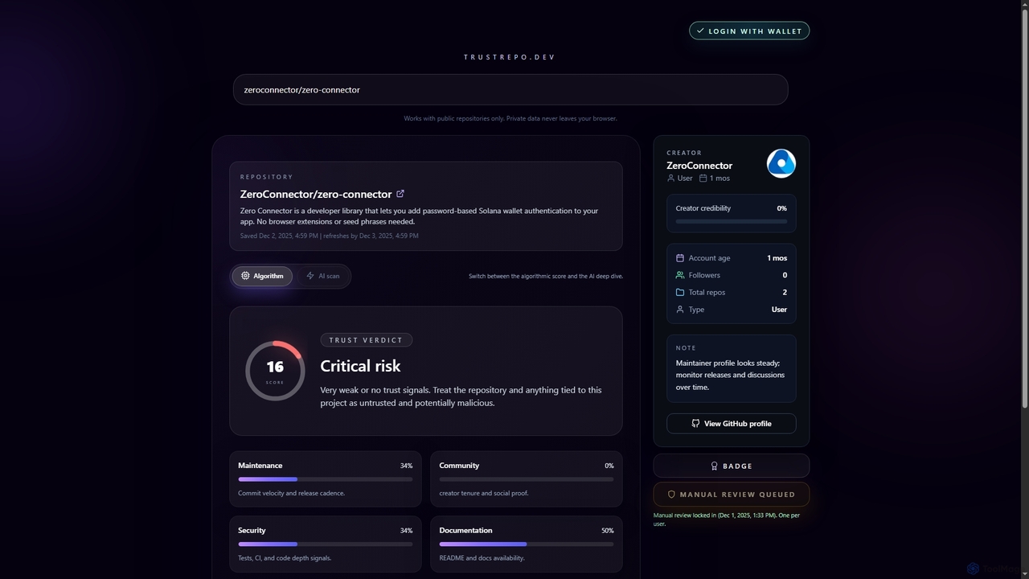Click 'Works with public repositories only' hint
Screen dimensions: 1029x579
click(x=510, y=118)
